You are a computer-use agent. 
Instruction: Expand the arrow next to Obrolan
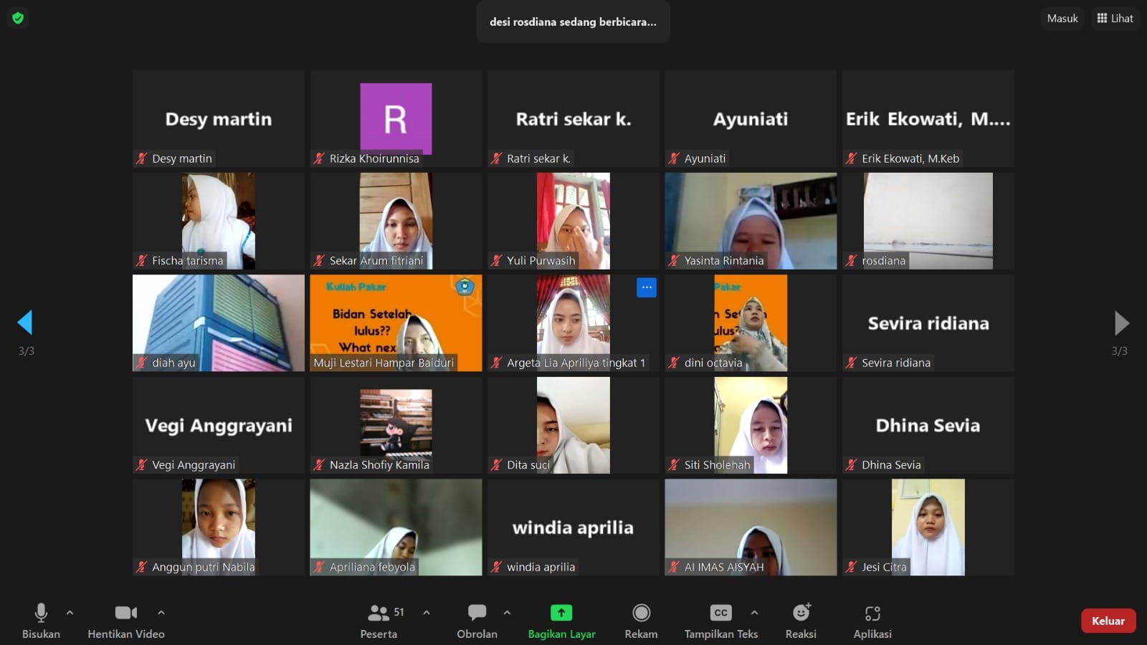coord(507,613)
